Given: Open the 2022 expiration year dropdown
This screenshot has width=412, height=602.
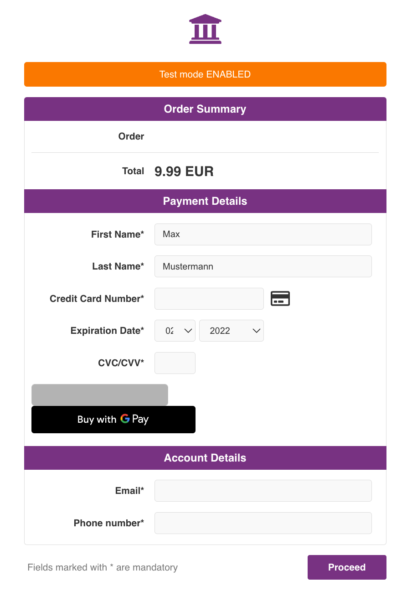Looking at the screenshot, I should tap(232, 331).
